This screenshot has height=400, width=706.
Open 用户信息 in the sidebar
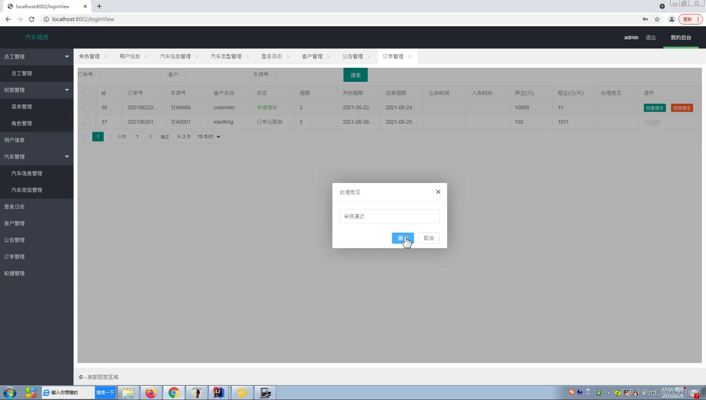coord(37,140)
